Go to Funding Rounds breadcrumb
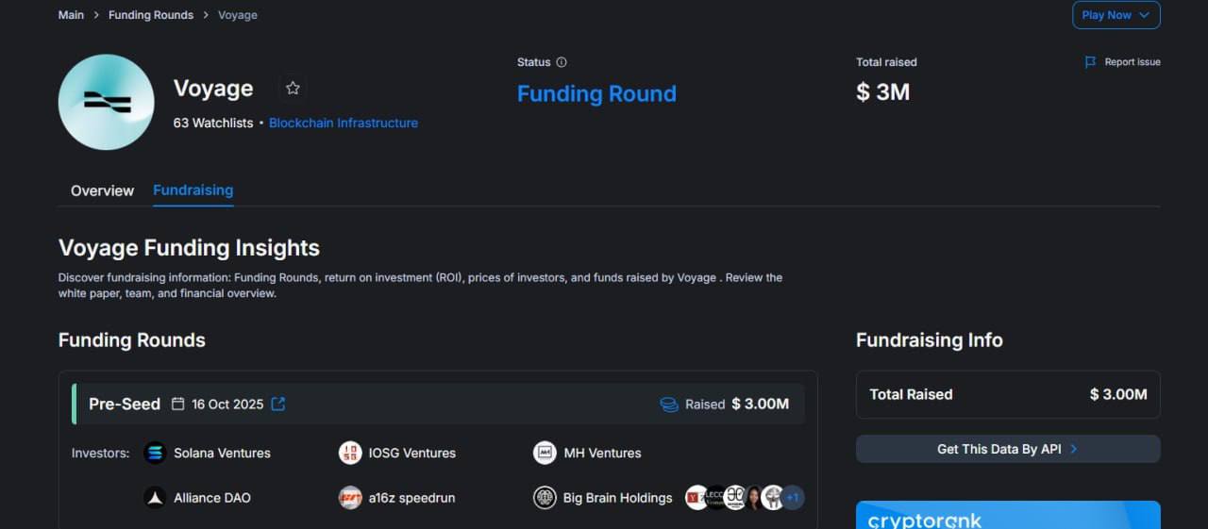This screenshot has width=1208, height=529. tap(151, 15)
